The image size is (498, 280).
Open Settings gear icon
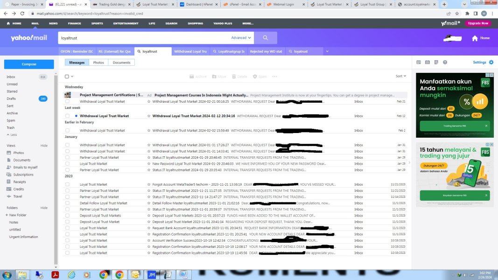pyautogui.click(x=491, y=62)
